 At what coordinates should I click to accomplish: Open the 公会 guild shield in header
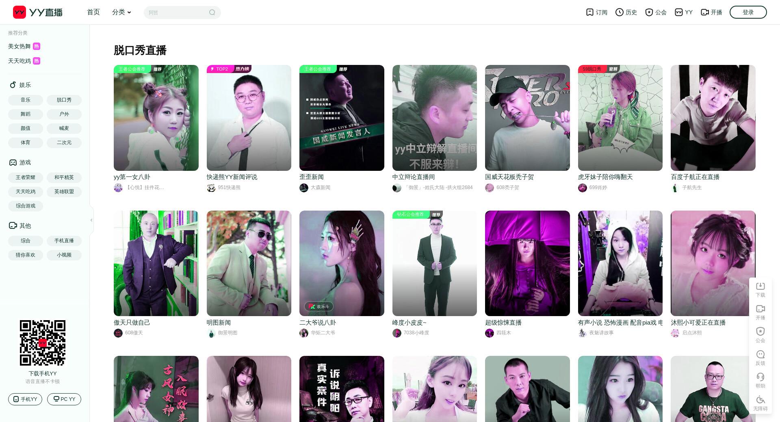tap(649, 12)
